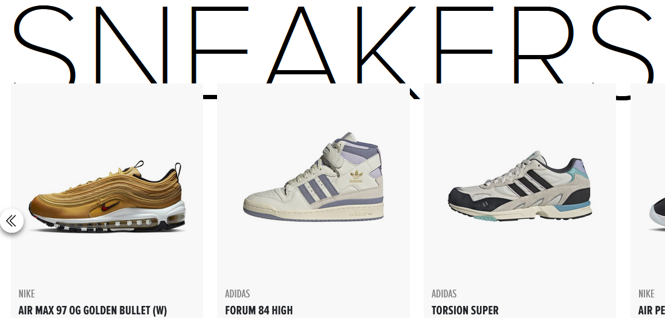Select ADIDAS brand label above Torsion Super
The image size is (665, 318).
tap(444, 293)
